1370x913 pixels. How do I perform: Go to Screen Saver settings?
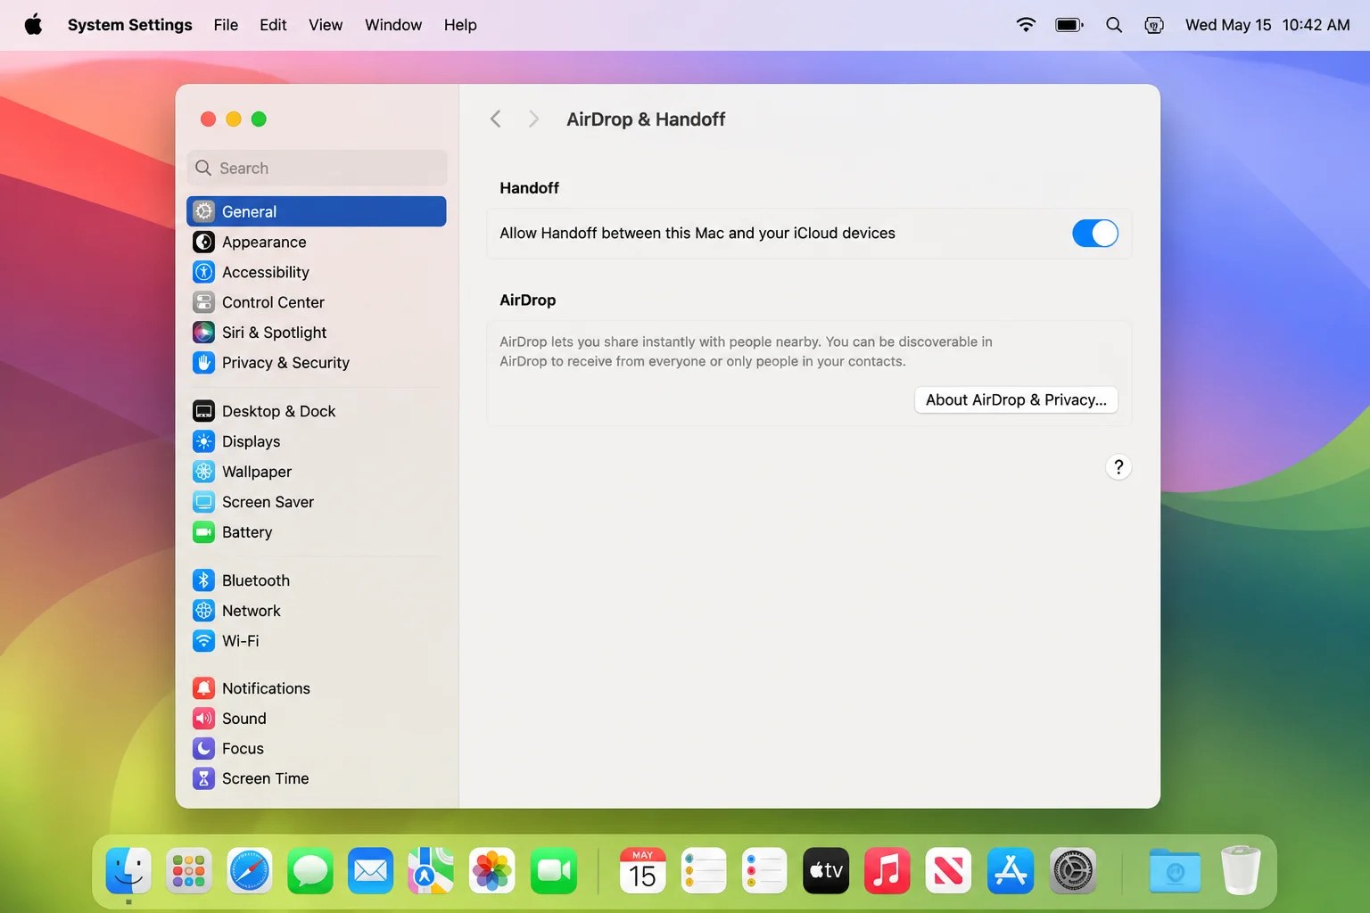point(316,502)
